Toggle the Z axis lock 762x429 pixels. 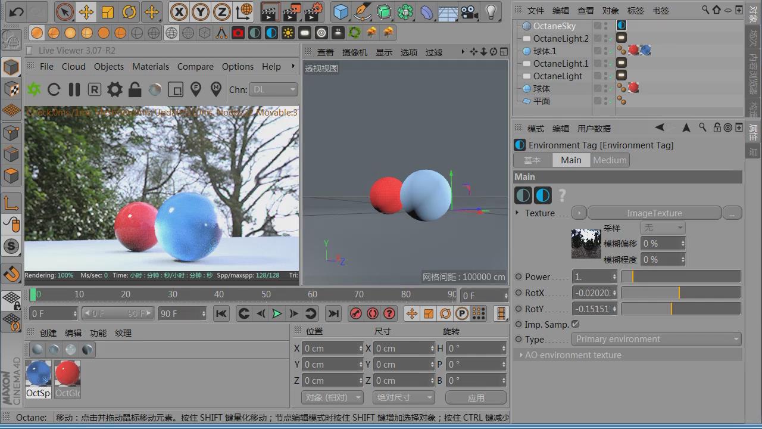click(222, 11)
